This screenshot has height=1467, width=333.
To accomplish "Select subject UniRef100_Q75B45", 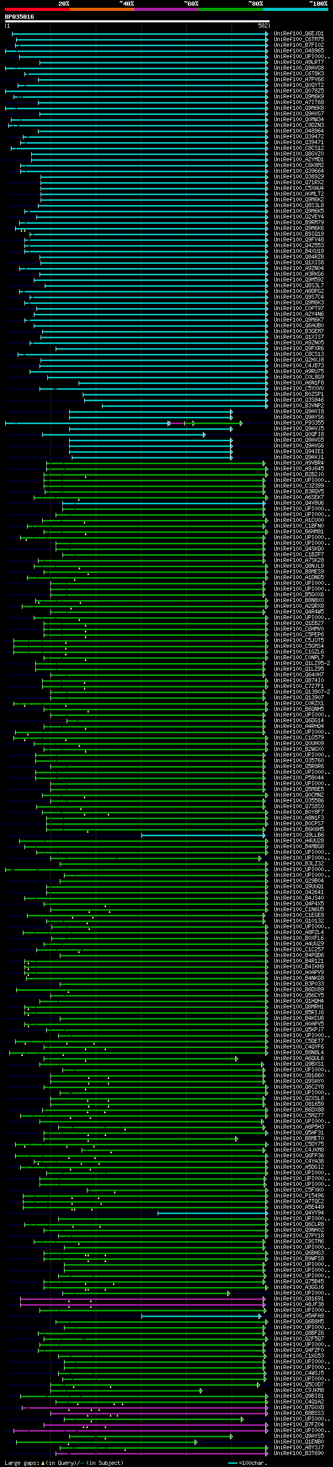I will (299, 1281).
